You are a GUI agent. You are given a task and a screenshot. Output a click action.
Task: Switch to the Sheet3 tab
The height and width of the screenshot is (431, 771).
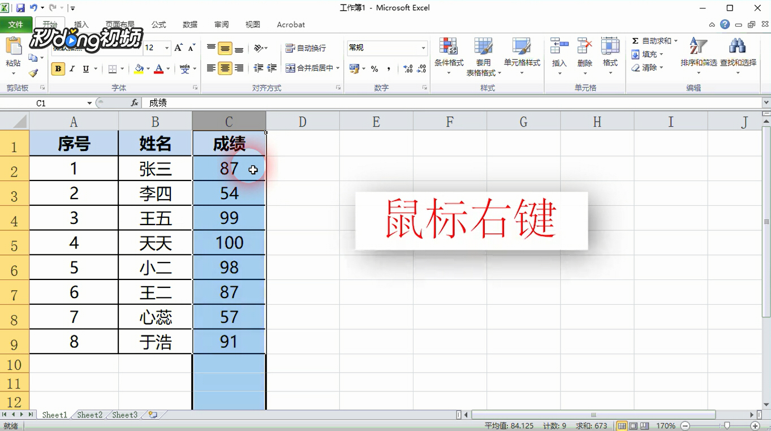tap(124, 415)
